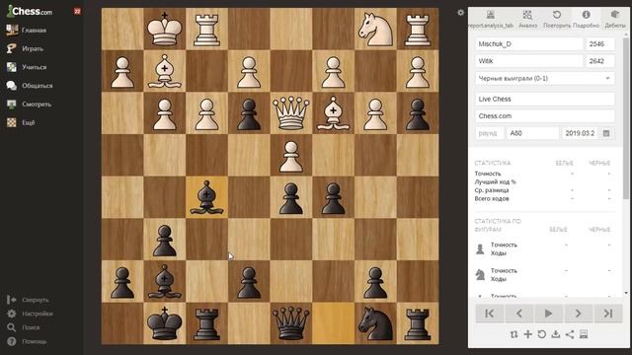Select the white knight on the top rank
Image resolution: width=632 pixels, height=355 pixels.
(375, 29)
